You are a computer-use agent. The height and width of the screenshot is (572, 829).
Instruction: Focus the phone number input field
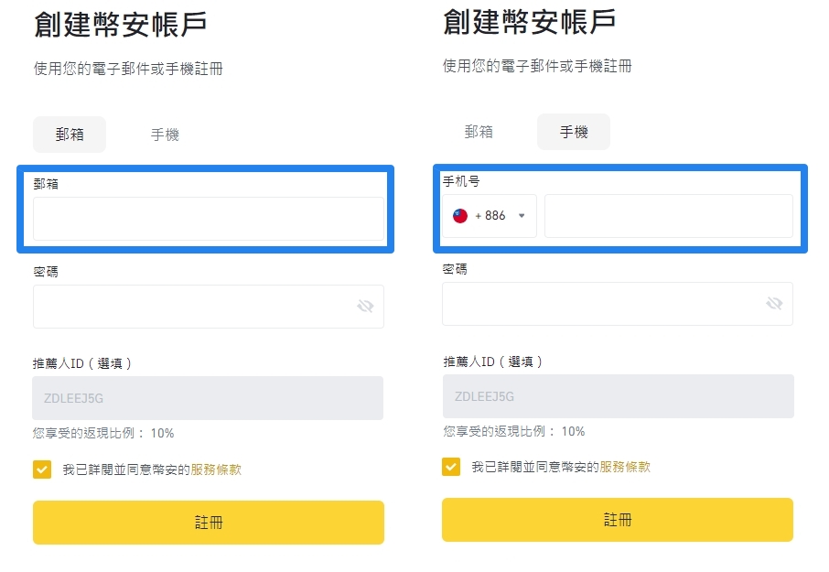(669, 216)
